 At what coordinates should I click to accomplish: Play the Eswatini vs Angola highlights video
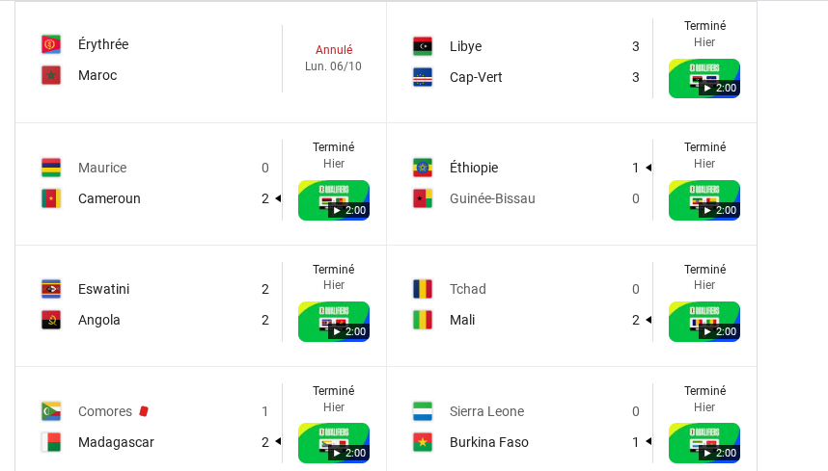click(x=334, y=322)
